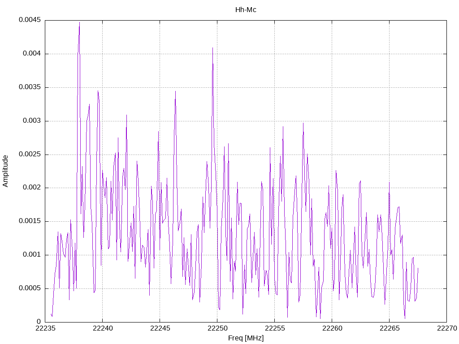Click the 0.002 y-axis tick label
The width and height of the screenshot is (459, 344).
(x=32, y=188)
